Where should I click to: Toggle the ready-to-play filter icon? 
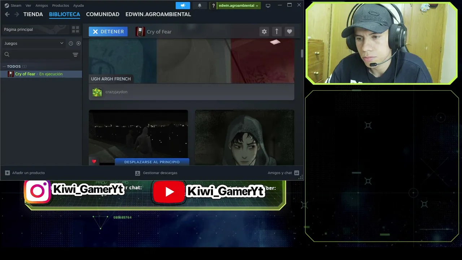click(78, 43)
